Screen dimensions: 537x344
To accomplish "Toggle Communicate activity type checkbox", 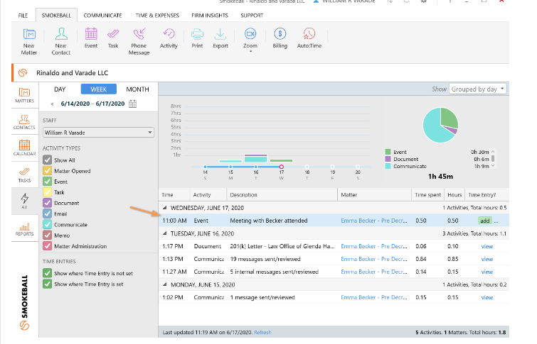I will (47, 224).
